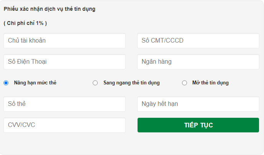This screenshot has height=155, width=264.
Task: Select the 'CVV/CVC' input field
Action: tap(64, 125)
